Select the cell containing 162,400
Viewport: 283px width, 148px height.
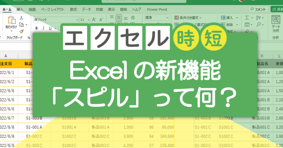coord(164,118)
